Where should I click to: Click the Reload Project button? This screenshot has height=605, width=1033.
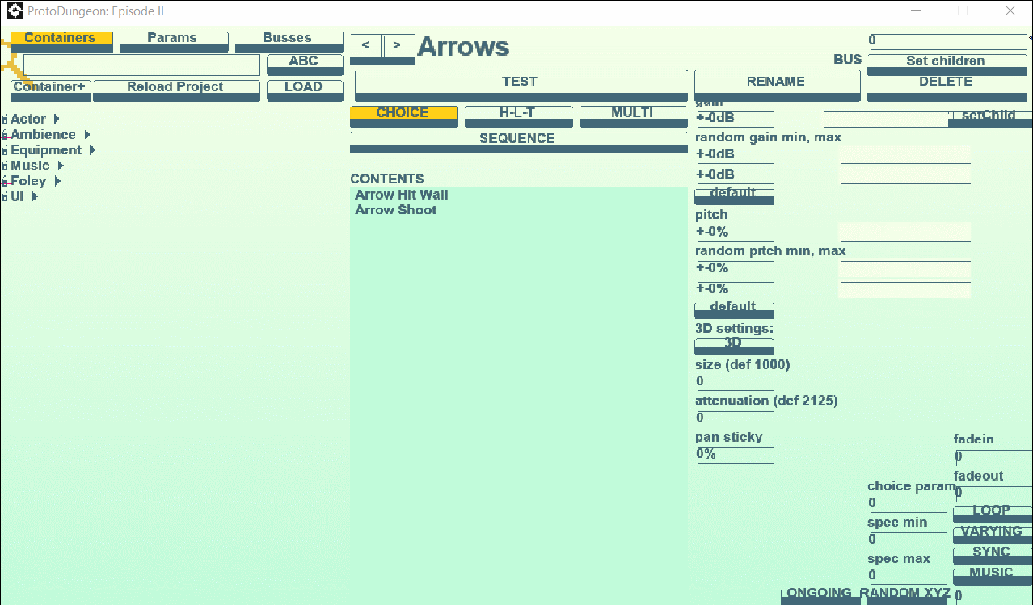point(176,90)
